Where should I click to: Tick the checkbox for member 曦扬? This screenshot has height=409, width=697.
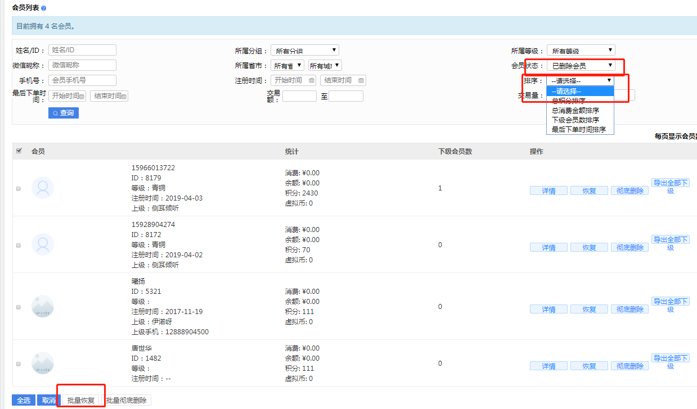click(19, 307)
